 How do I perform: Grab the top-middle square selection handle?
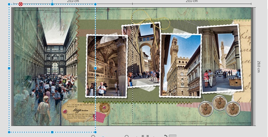coord(52,4)
